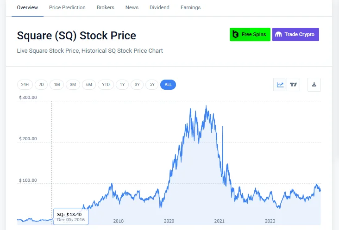Select the 6M time range
This screenshot has width=339, height=230.
click(x=89, y=85)
